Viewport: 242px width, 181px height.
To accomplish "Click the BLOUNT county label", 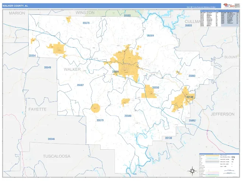I will coord(231,57).
